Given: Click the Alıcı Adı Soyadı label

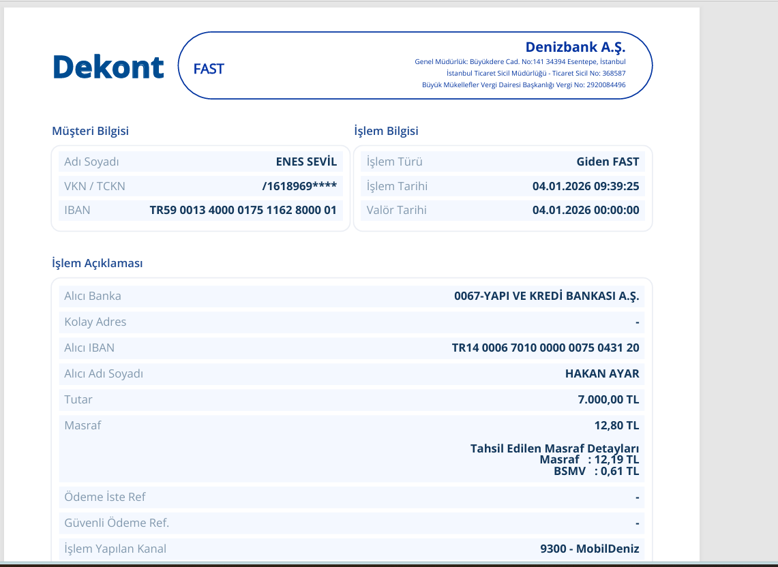Looking at the screenshot, I should click(104, 373).
